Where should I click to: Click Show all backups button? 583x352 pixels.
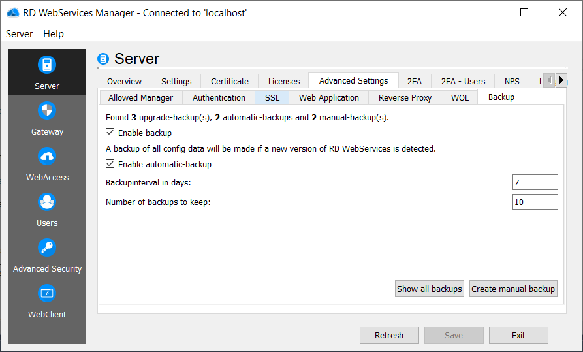pos(430,289)
